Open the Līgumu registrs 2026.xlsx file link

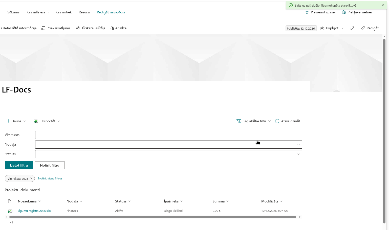(x=35, y=211)
